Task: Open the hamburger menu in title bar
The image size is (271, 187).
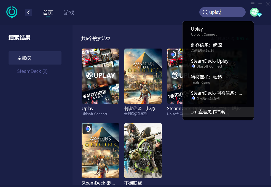Action: coord(253,4)
